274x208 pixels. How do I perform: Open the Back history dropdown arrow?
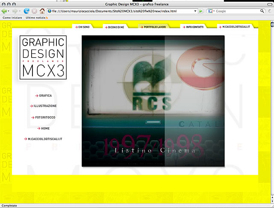9,11
